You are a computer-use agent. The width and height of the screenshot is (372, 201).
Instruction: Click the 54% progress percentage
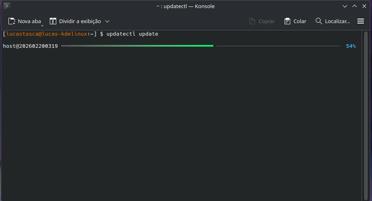(351, 46)
